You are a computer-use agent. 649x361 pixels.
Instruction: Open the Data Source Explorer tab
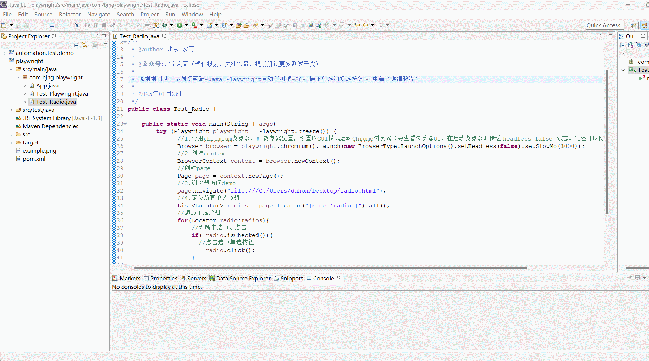click(x=240, y=278)
